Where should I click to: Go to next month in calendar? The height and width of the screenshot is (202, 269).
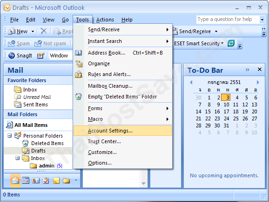[258, 83]
